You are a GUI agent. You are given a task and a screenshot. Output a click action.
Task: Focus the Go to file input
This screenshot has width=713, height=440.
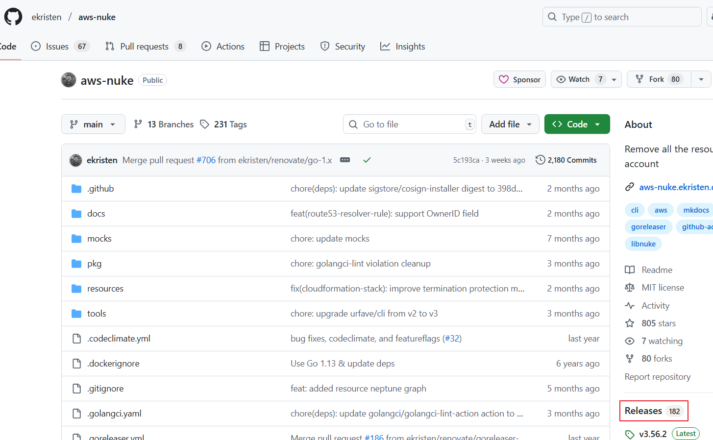409,124
